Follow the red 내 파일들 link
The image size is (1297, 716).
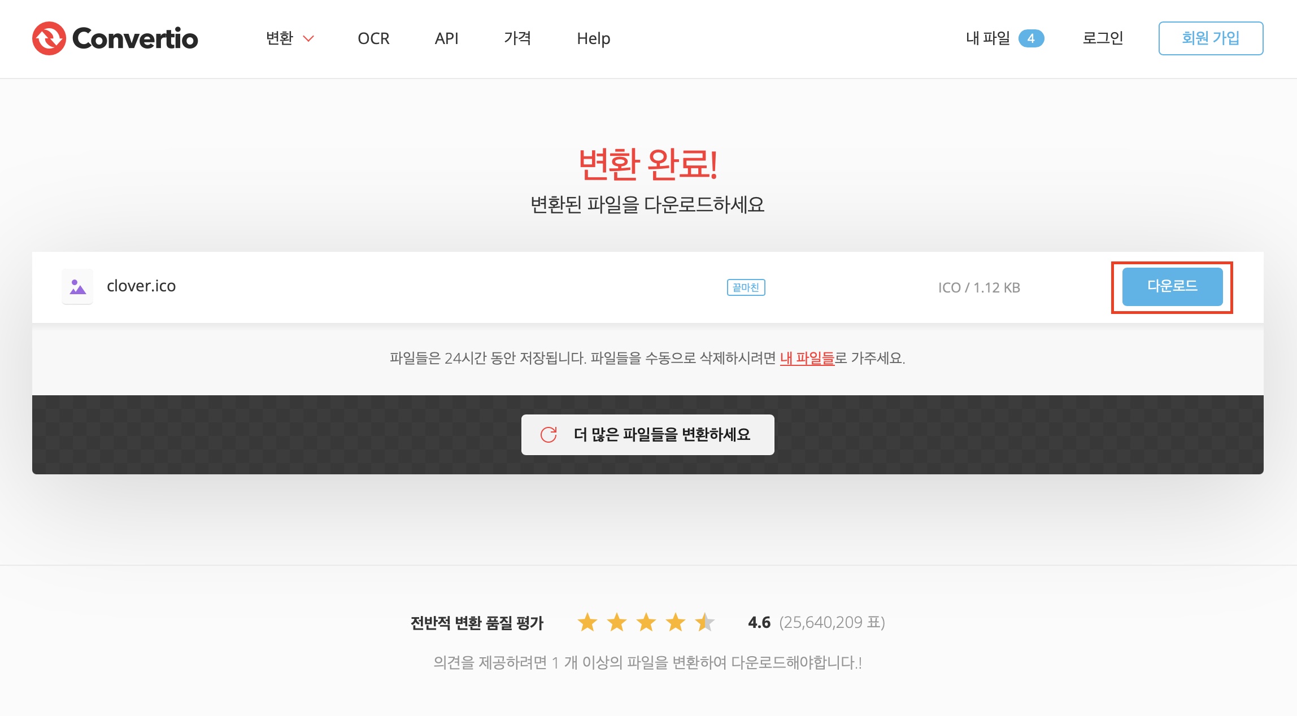[807, 358]
